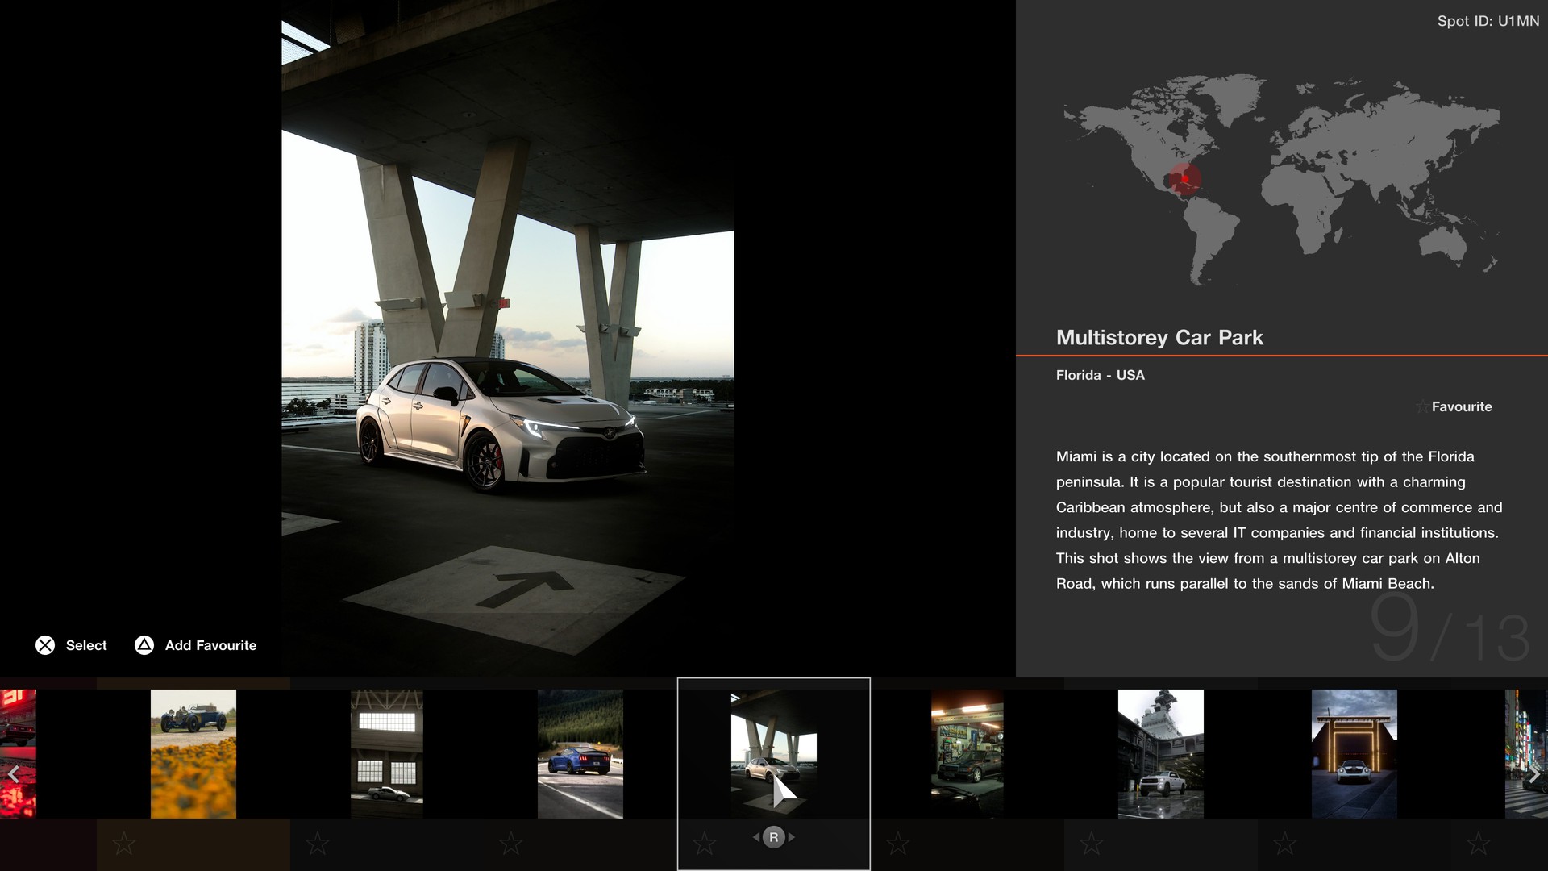The image size is (1548, 871).
Task: Toggle star under selected car park thumbnail
Action: (x=705, y=844)
